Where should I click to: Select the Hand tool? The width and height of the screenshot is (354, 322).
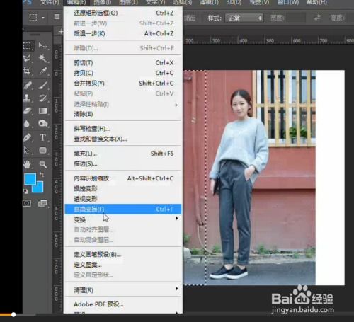[x=27, y=164]
